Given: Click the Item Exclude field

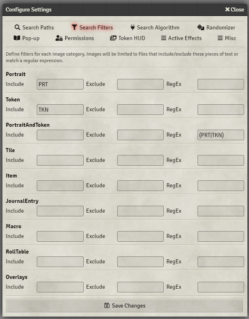Looking at the screenshot, I should click(140, 186).
